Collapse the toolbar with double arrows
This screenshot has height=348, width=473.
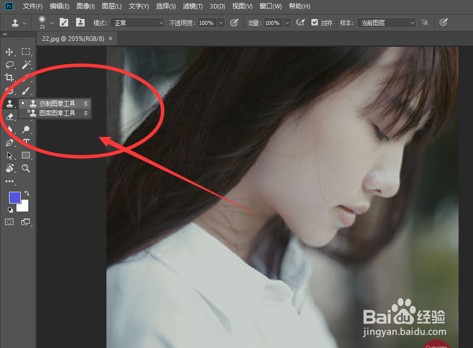[x=5, y=34]
